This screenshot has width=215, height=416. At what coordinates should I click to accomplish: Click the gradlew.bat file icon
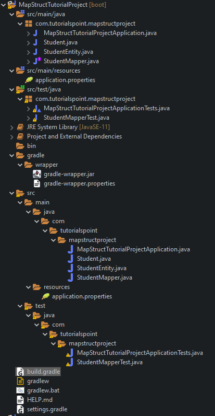pos(20,390)
